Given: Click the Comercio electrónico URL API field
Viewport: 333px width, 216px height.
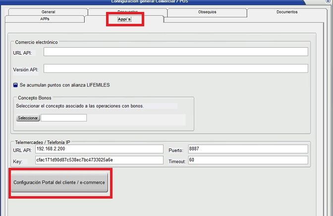Looking at the screenshot, I should click(x=175, y=52).
